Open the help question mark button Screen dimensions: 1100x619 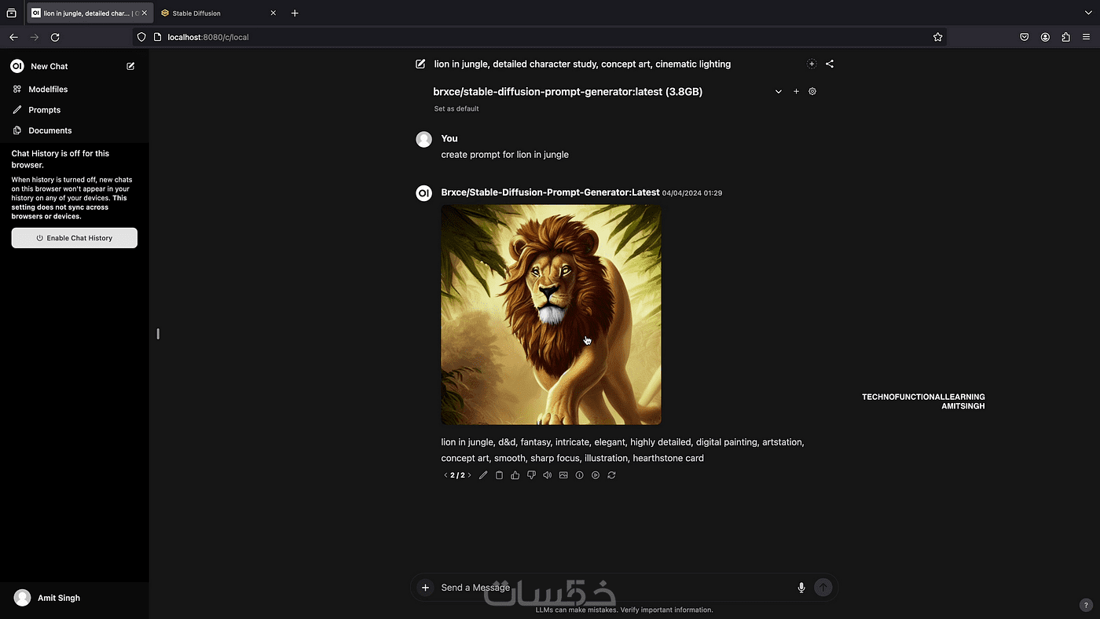point(1086,605)
